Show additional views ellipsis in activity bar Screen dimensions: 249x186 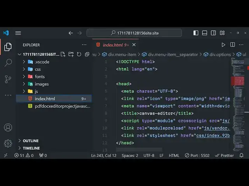coord(8,95)
